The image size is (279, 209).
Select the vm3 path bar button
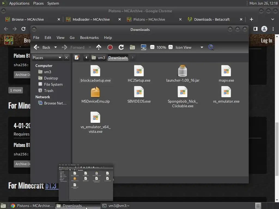pos(98,58)
